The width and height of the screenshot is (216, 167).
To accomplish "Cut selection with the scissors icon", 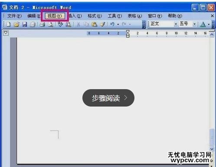I will (78, 24).
